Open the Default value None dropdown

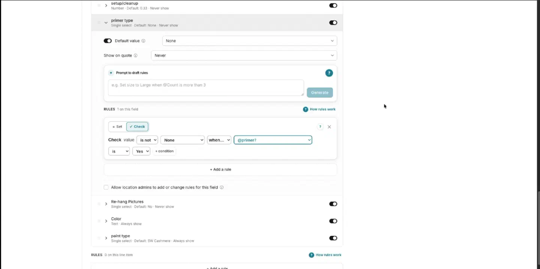(249, 41)
